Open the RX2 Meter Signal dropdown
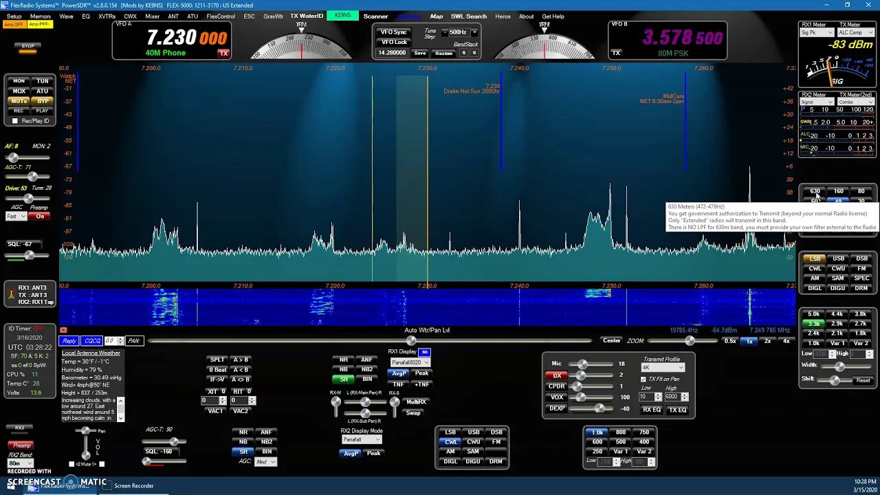This screenshot has width=880, height=495. [817, 102]
